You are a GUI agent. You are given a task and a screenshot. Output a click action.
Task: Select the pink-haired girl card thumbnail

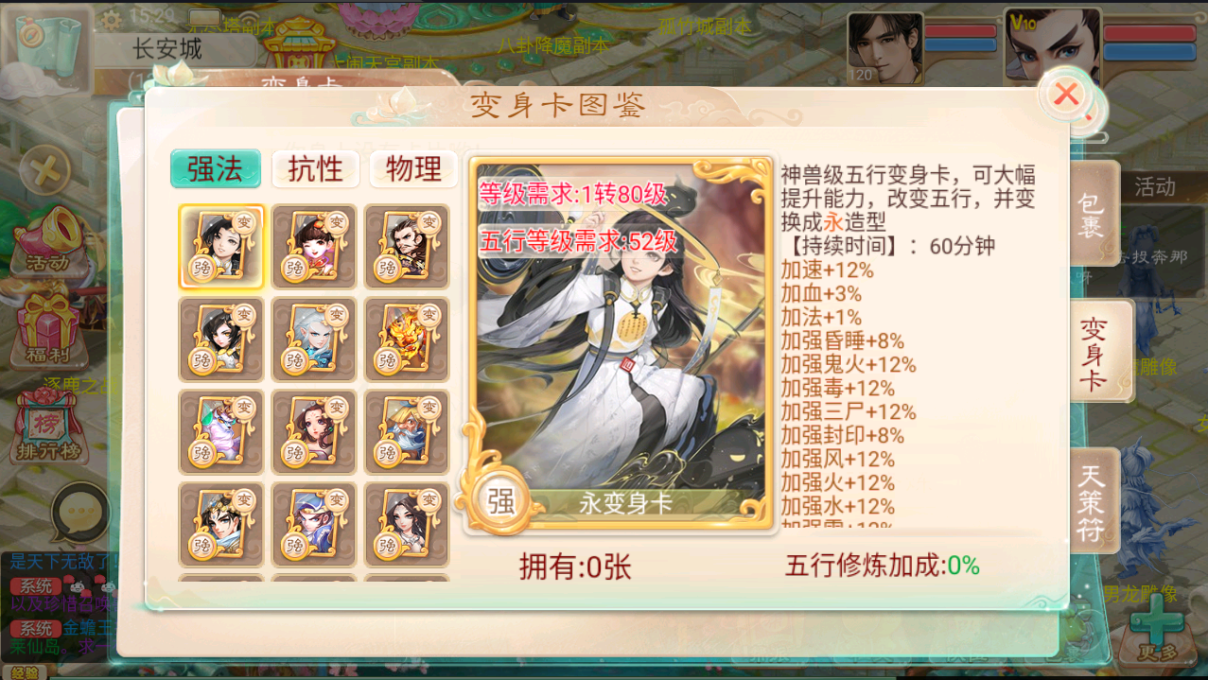click(x=314, y=246)
